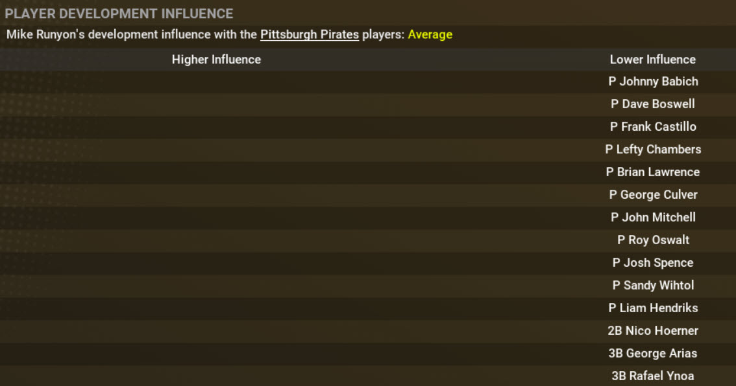736x386 pixels.
Task: Select second baseman Nico Hoerner
Action: click(653, 331)
